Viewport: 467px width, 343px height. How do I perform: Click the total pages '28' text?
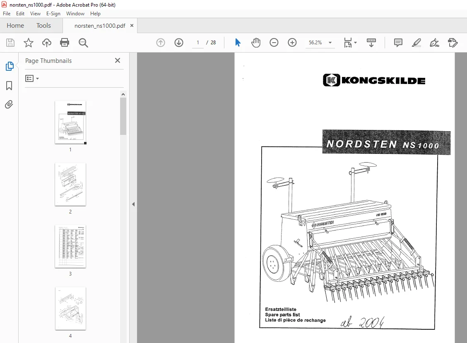(213, 43)
